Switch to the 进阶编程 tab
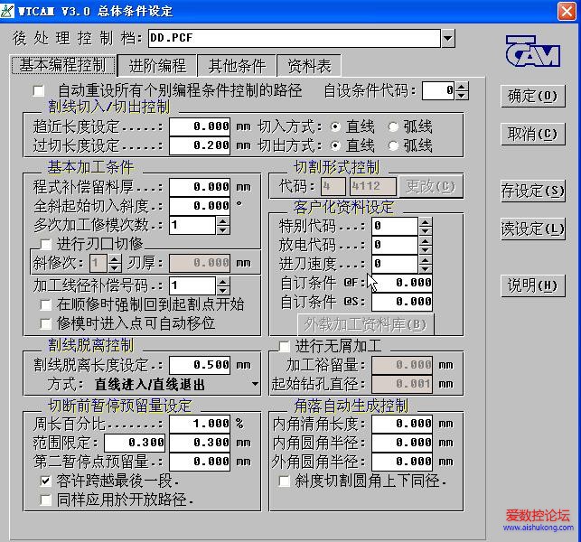The width and height of the screenshot is (581, 542). tap(157, 66)
